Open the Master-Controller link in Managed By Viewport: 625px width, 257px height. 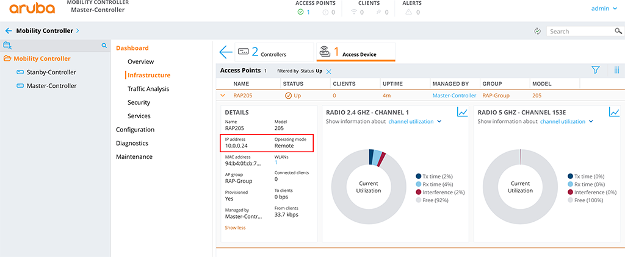tap(454, 96)
